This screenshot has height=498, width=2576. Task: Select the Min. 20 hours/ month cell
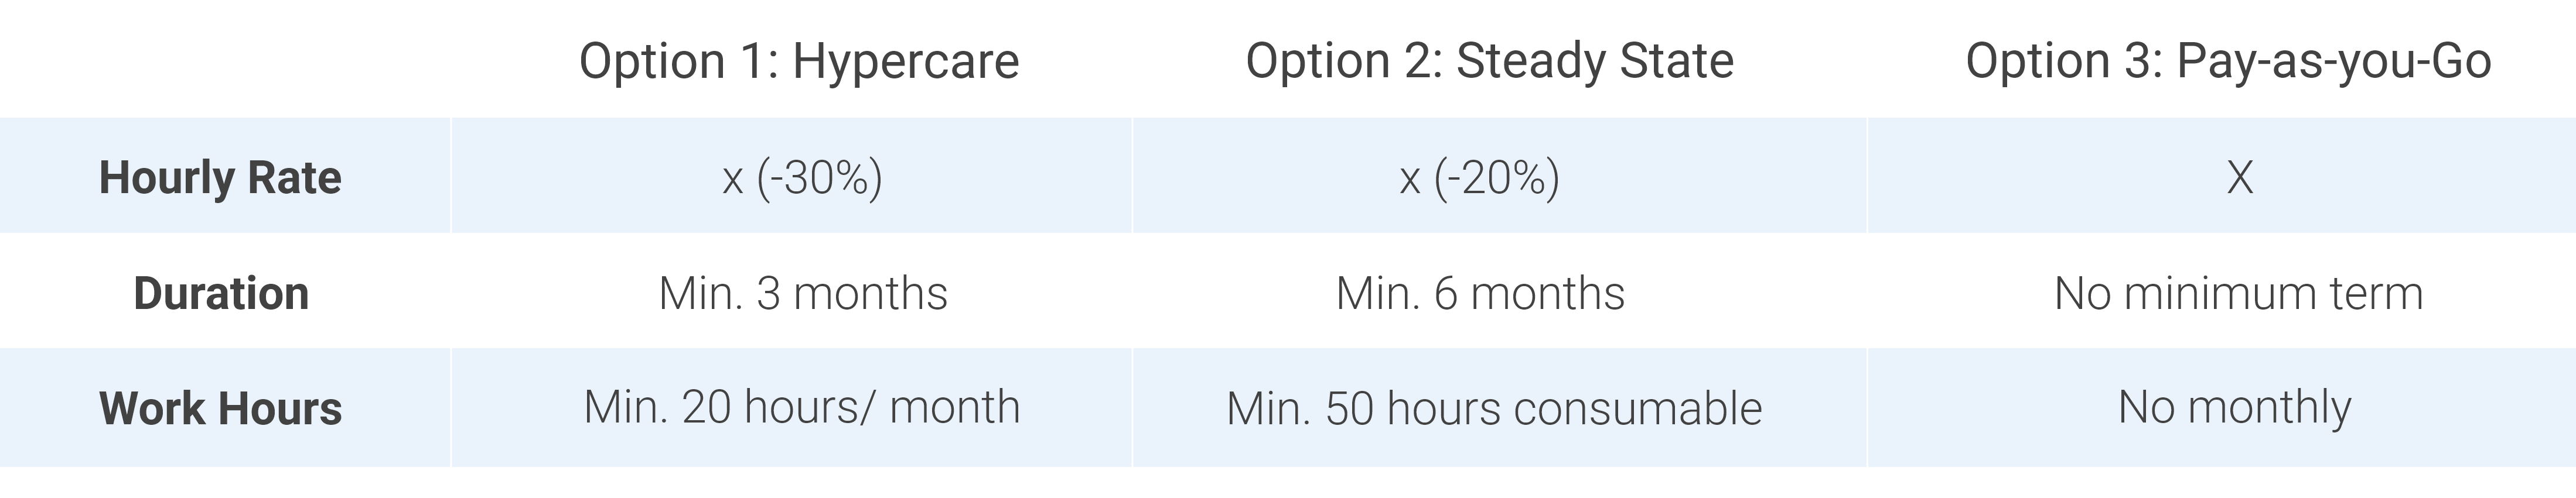click(x=802, y=407)
